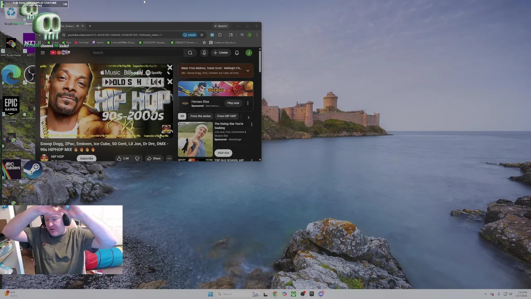
Task: Open the weather widget on taskbar
Action: pyautogui.click(x=10, y=294)
